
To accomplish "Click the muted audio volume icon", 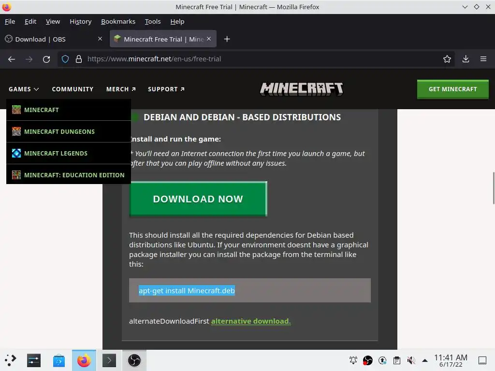I will coord(411,360).
